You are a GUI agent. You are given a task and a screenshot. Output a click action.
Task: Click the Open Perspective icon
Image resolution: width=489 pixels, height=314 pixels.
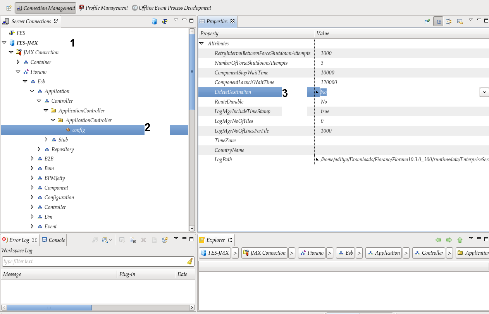tap(9, 8)
